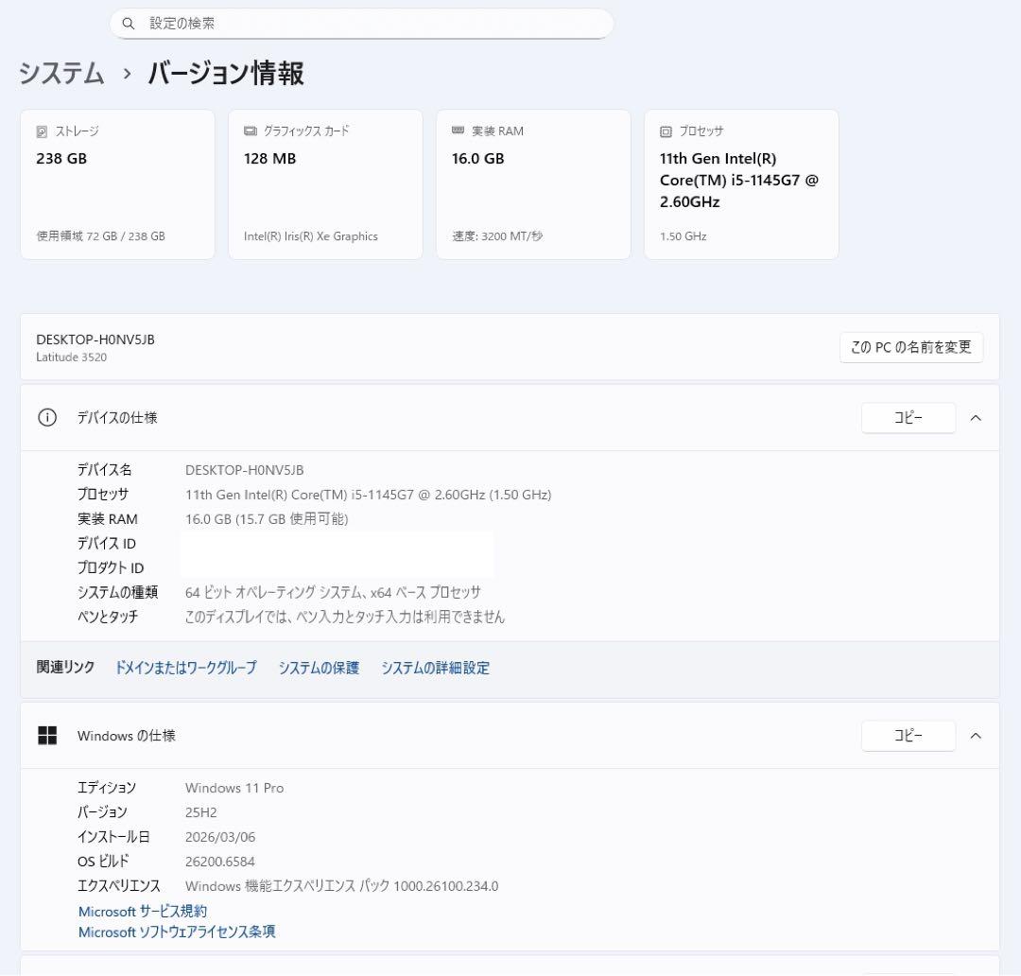This screenshot has width=1021, height=976.
Task: Click DESKTOP-H0NV5JB header name
Action: pyautogui.click(x=95, y=340)
